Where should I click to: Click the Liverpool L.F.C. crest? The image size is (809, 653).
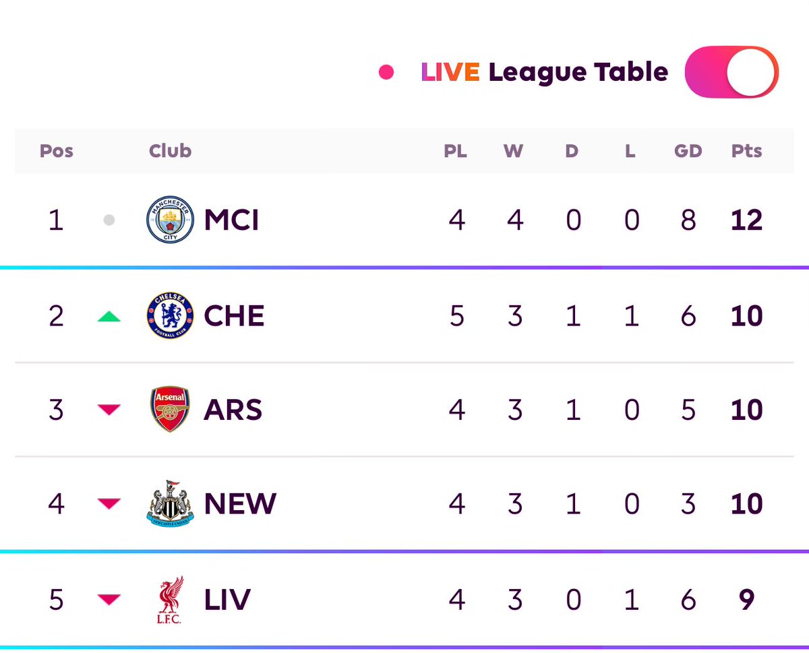coord(170,599)
